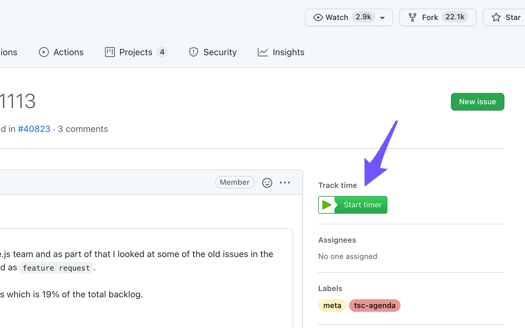Viewport: 525px width, 328px height.
Task: Switch to the Projects tab
Action: (x=136, y=52)
